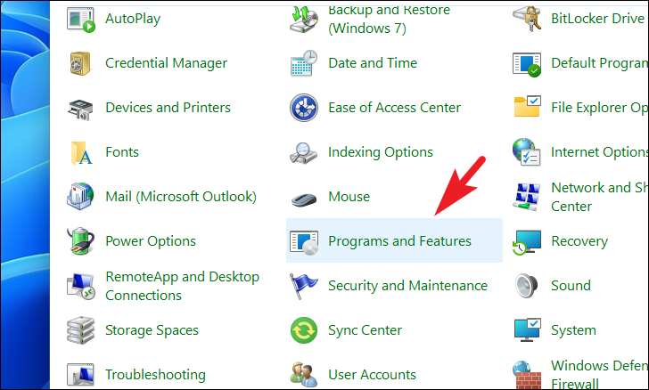The height and width of the screenshot is (390, 649).
Task: Click the BitLocker Drive Encryption icon
Action: (x=527, y=19)
